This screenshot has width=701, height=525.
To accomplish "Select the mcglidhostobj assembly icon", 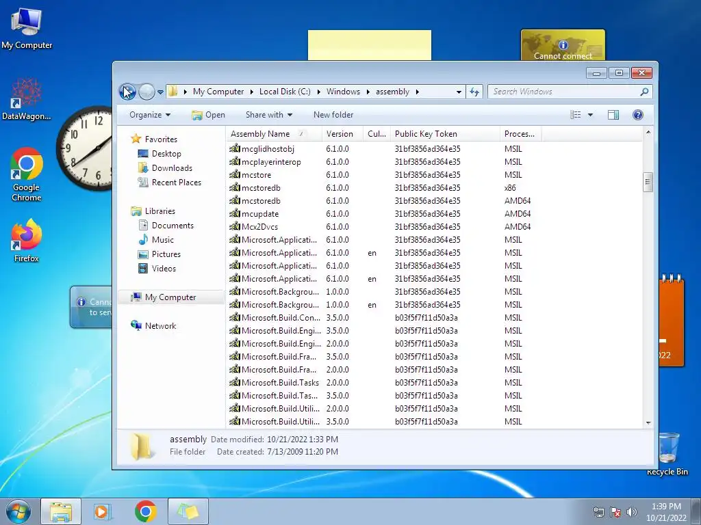I will pos(235,148).
